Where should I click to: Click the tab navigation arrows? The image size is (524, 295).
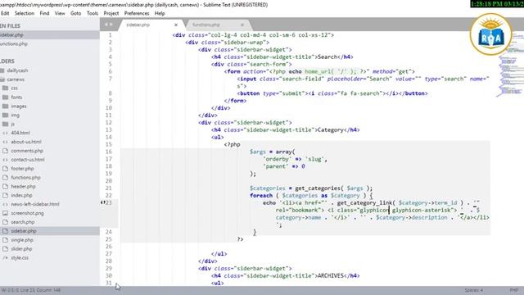tap(109, 25)
